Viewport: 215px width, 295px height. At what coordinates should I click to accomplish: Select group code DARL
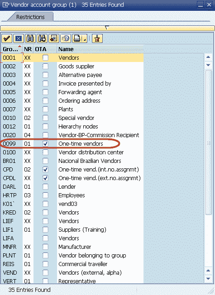click(9, 186)
